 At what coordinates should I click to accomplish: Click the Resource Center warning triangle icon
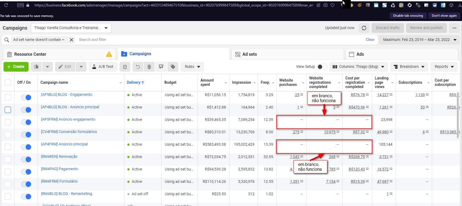point(109,54)
